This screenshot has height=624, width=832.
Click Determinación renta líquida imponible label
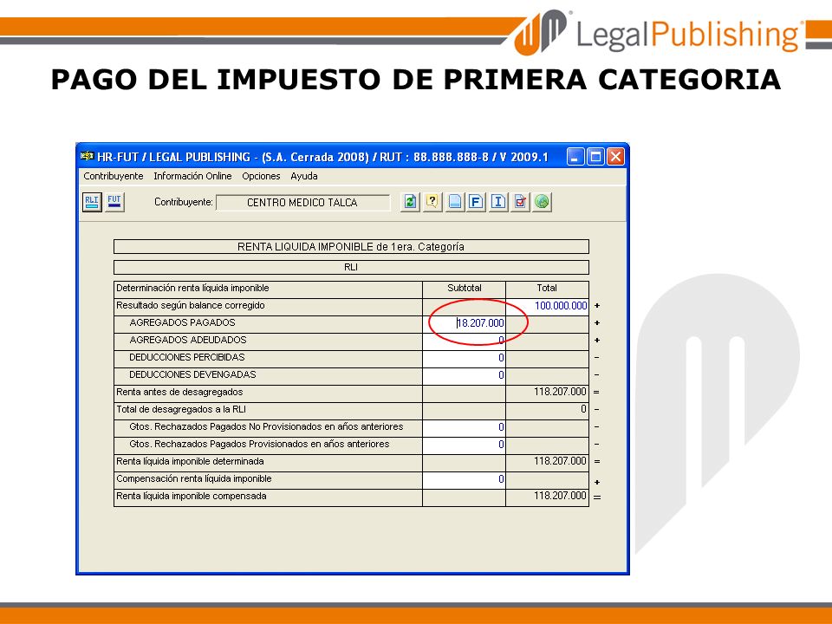click(x=192, y=288)
